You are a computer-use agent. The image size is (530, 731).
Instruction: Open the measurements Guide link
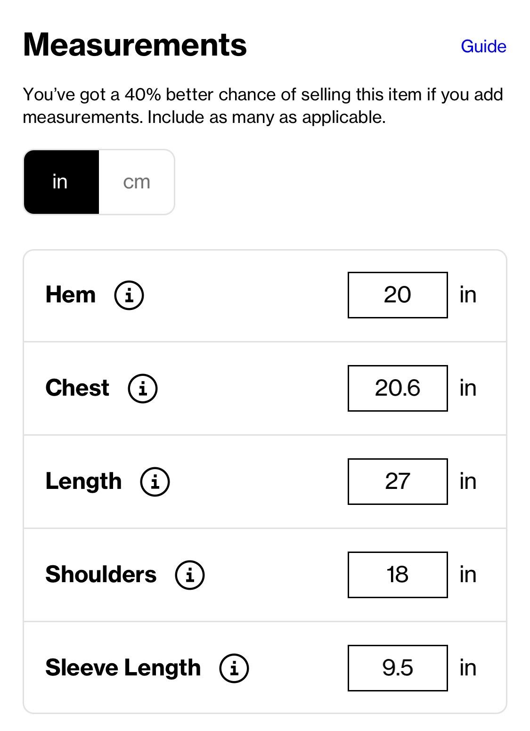[483, 46]
